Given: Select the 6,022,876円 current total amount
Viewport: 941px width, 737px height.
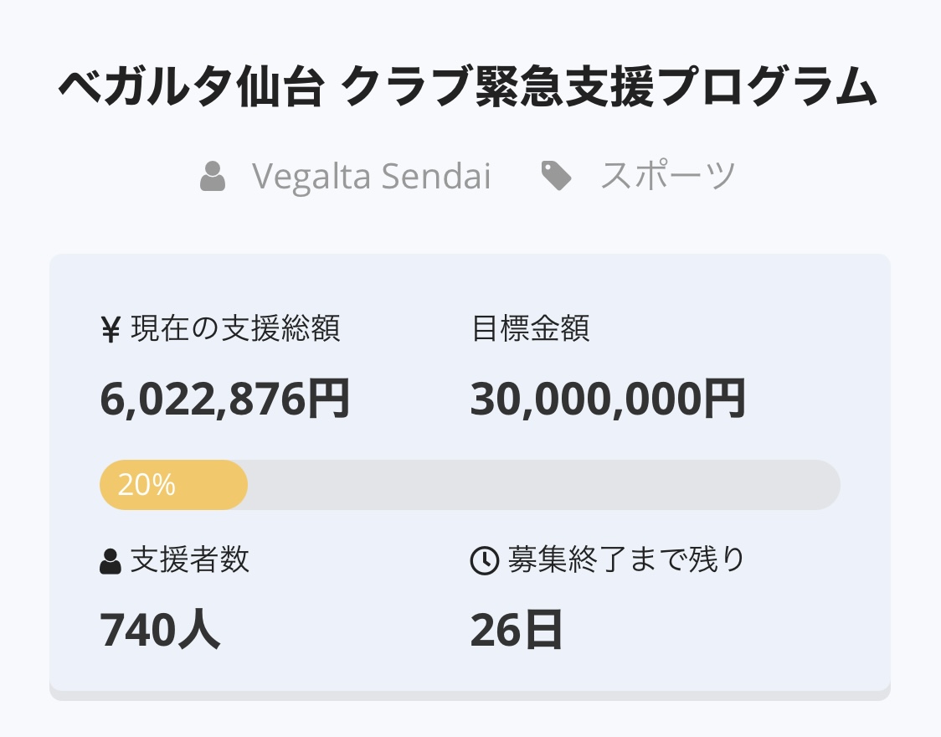Looking at the screenshot, I should coord(224,399).
